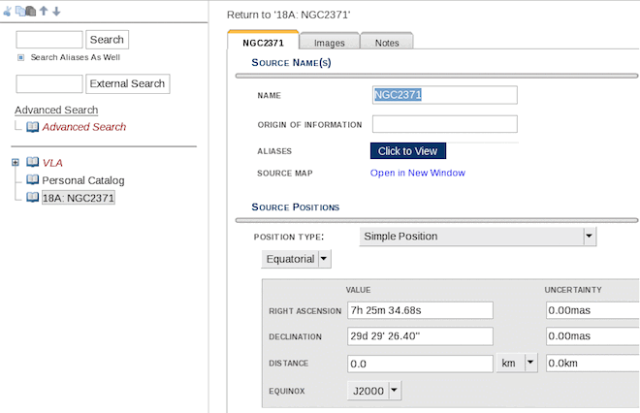Click the Personal Catalog book icon
The image size is (640, 413).
click(x=33, y=180)
